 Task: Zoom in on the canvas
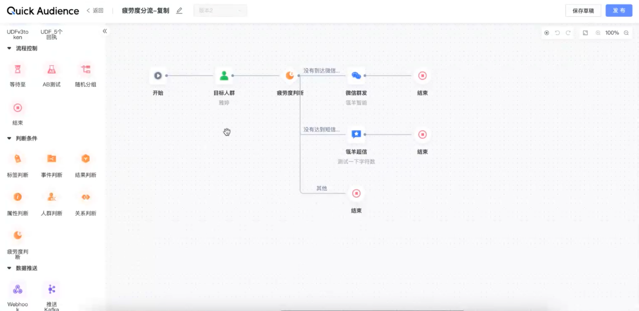pyautogui.click(x=598, y=33)
